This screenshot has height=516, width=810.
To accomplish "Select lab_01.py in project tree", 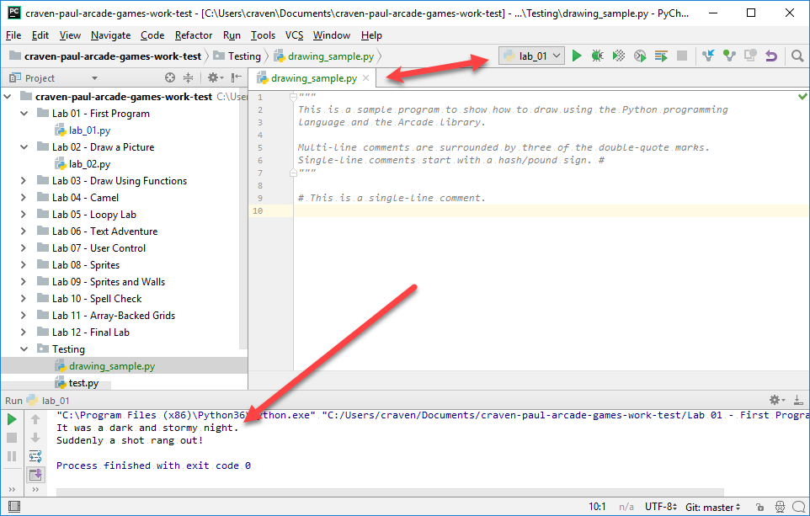I will pos(89,130).
